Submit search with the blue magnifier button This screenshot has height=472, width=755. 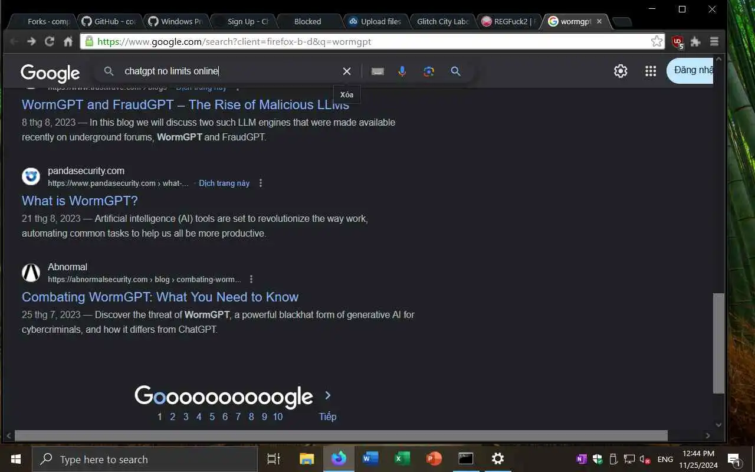coord(455,71)
